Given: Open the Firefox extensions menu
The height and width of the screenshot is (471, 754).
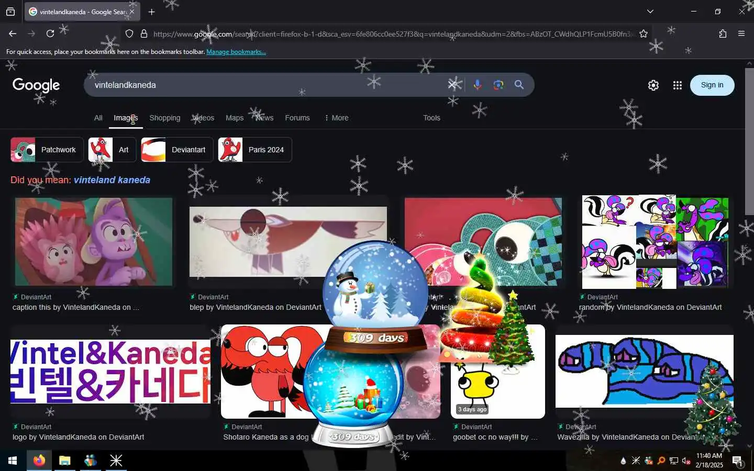Looking at the screenshot, I should [723, 33].
